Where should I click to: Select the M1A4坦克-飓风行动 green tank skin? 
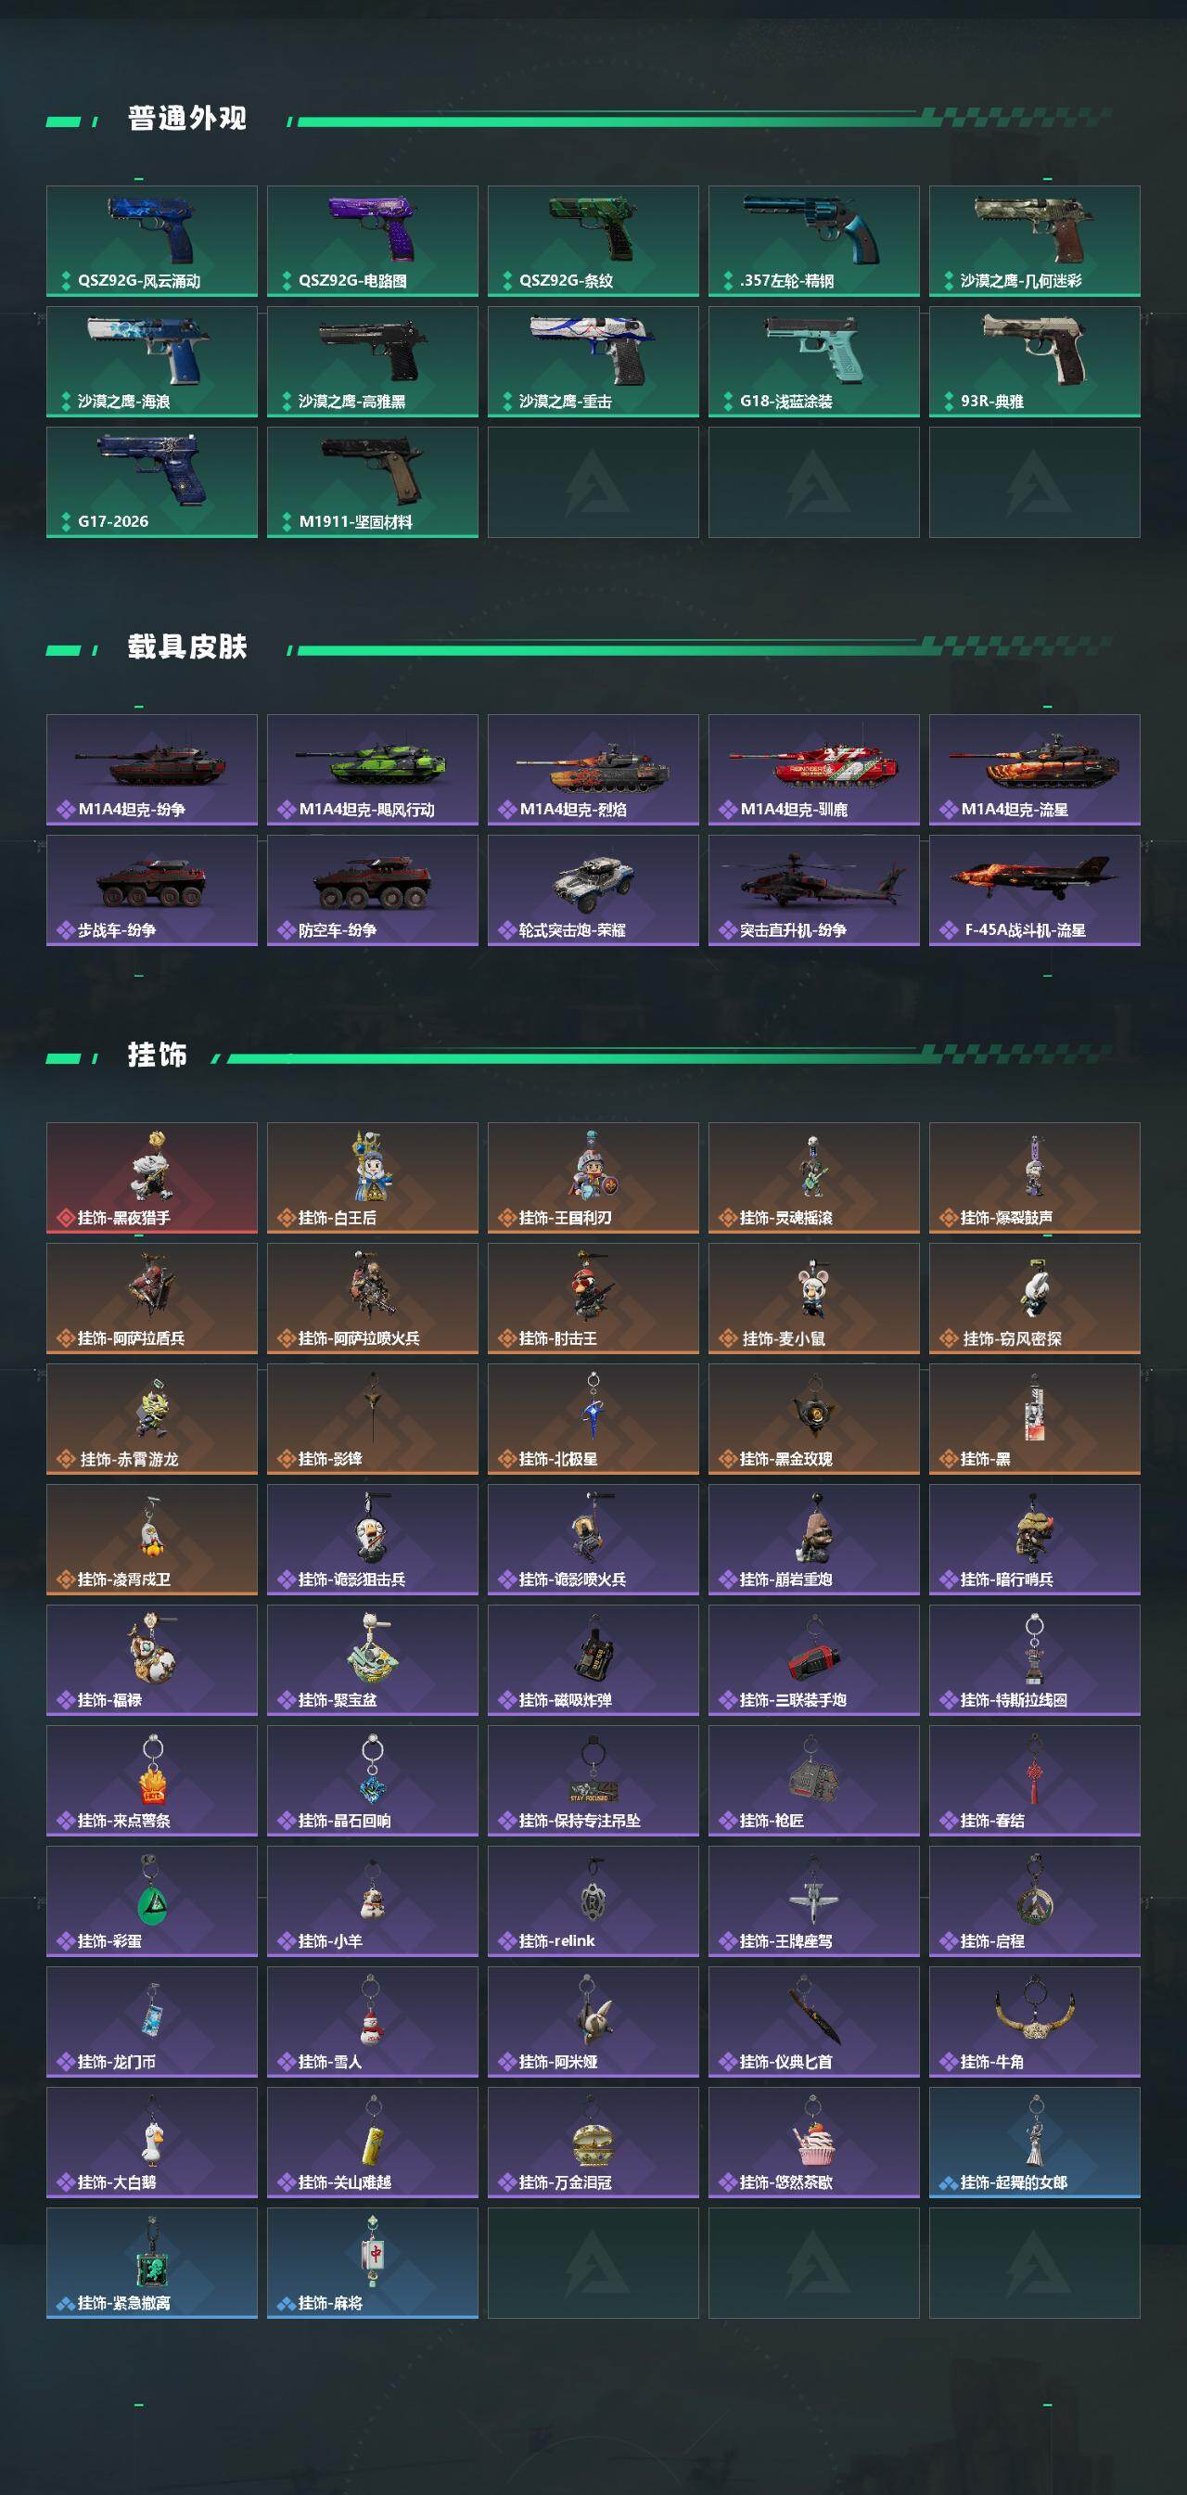click(x=373, y=770)
